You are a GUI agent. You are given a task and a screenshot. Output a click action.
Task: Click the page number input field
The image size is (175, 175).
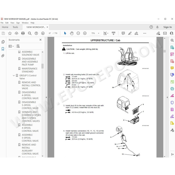point(50,33)
